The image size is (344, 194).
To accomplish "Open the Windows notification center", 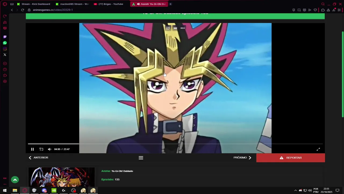I will pos(338,190).
